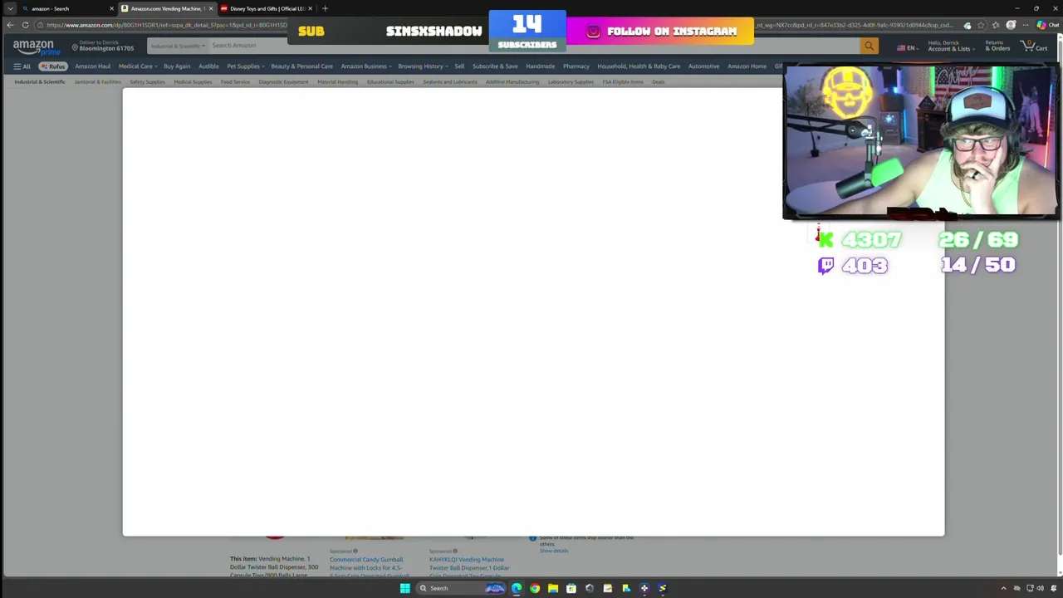This screenshot has height=598, width=1063.
Task: Open Automotive nav item
Action: pos(703,66)
